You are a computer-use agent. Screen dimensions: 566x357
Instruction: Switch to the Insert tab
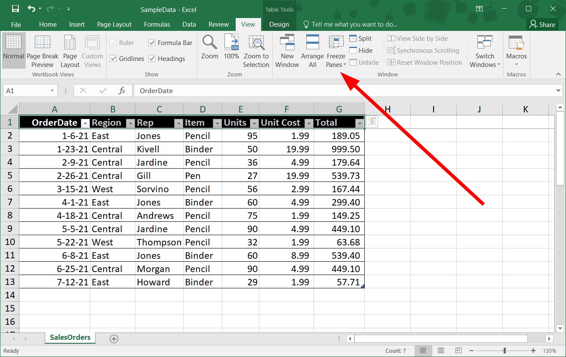pos(77,24)
